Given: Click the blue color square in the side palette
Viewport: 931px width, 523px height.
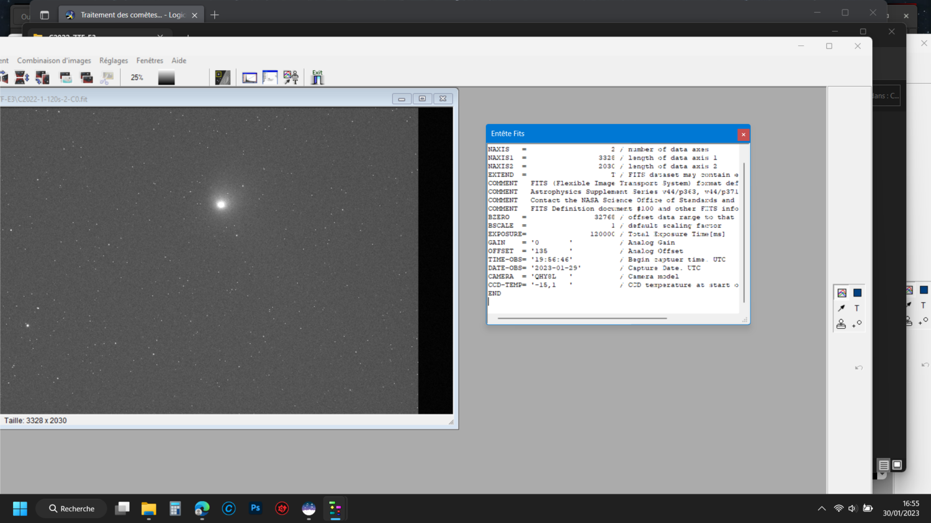Looking at the screenshot, I should click(857, 293).
